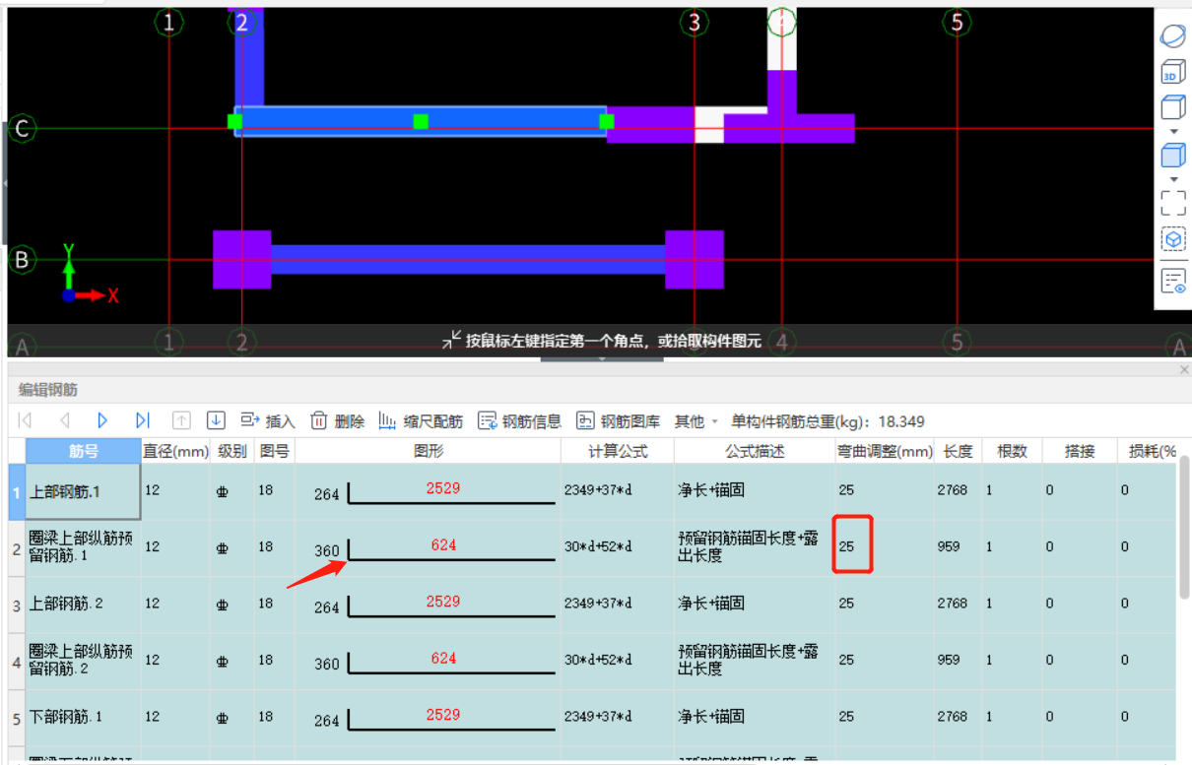The height and width of the screenshot is (765, 1192).
Task: Click axis label C on left
Action: (22, 129)
